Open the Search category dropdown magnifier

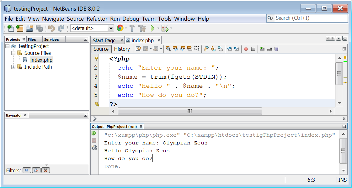click(270, 18)
